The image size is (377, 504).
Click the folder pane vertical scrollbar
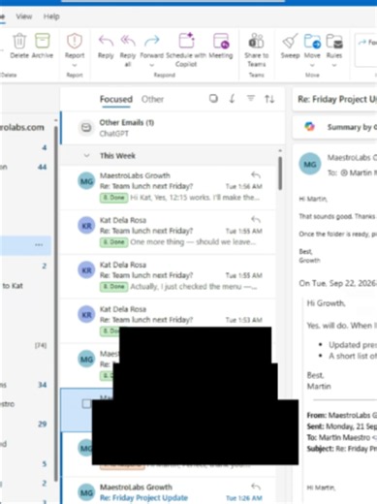[x=56, y=303]
